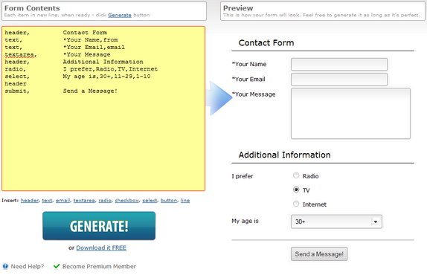This screenshot has width=427, height=275.
Task: Select the TV radio button
Action: 296,190
